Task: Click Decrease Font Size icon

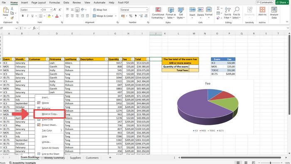Action: [x=60, y=10]
